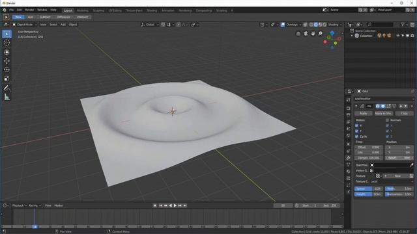Open the Keying dropdown in timeline
This screenshot has width=417, height=234.
point(35,205)
